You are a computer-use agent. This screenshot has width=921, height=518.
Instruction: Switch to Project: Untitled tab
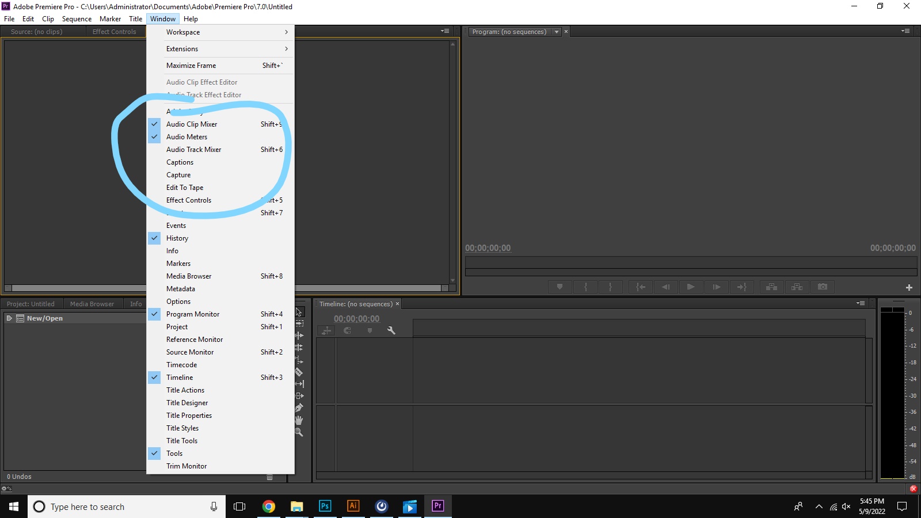[31, 304]
